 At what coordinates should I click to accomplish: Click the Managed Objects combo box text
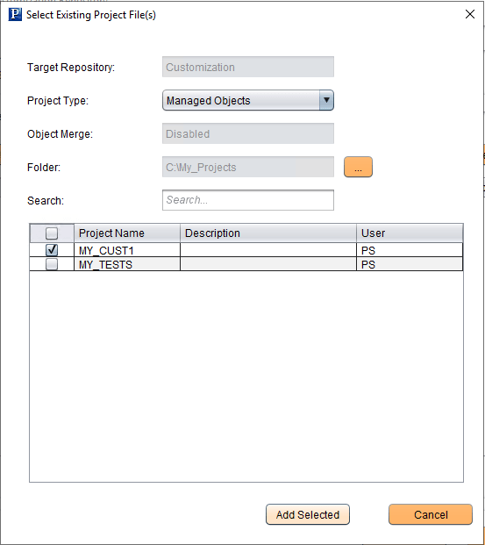[209, 101]
